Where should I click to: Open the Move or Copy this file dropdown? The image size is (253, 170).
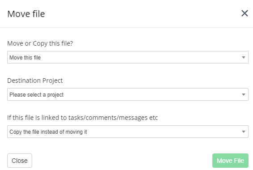[x=128, y=57]
